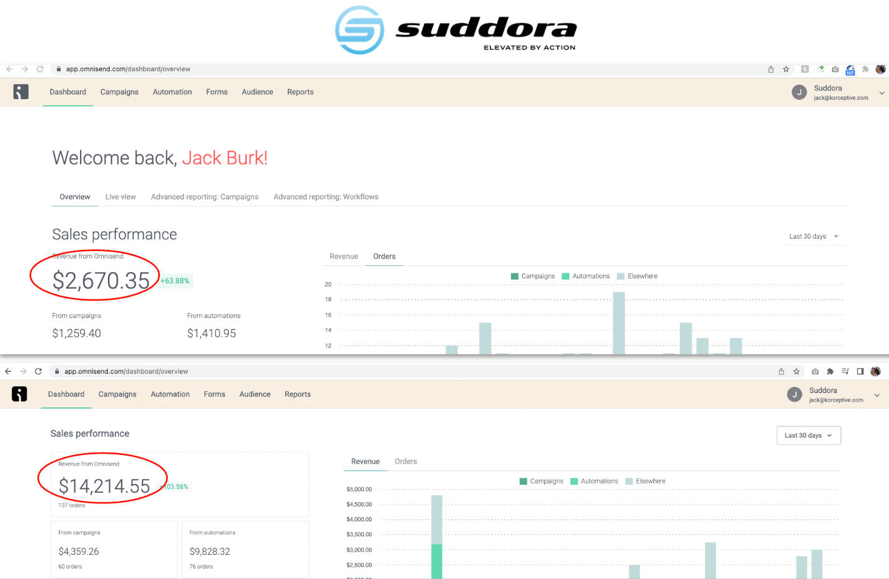
Task: Expand the Suddora account menu in upper window
Action: tap(882, 93)
